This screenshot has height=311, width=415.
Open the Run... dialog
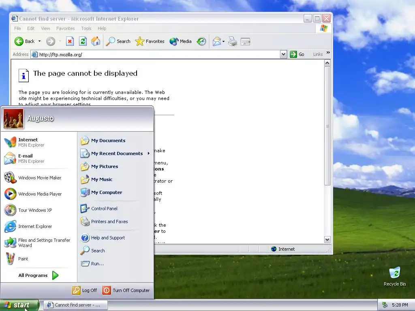116,263
